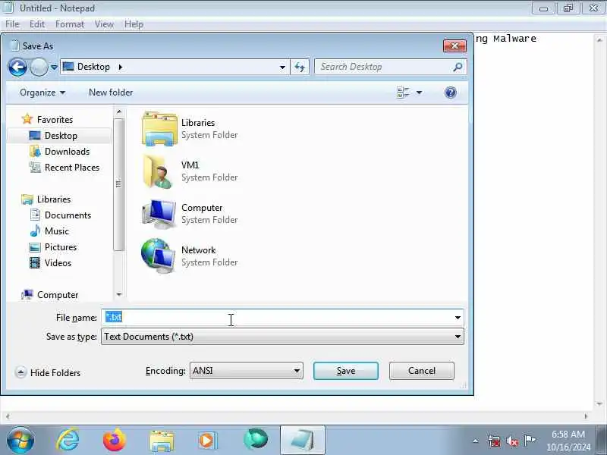Select the Libraries system folder icon
The height and width of the screenshot is (455, 607).
(x=159, y=128)
